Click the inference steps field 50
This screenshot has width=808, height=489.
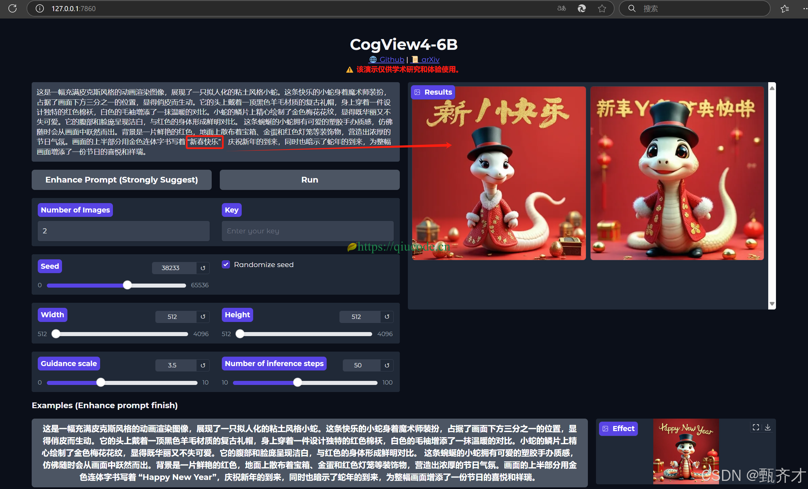pos(361,365)
